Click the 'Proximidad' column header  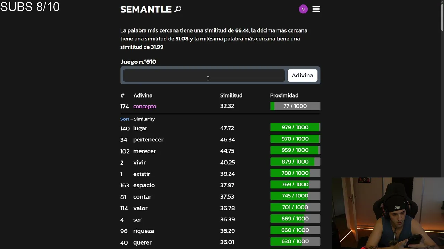point(284,95)
